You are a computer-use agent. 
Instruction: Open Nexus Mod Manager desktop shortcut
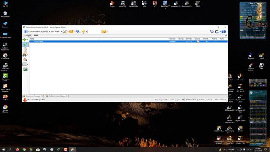click(5, 88)
